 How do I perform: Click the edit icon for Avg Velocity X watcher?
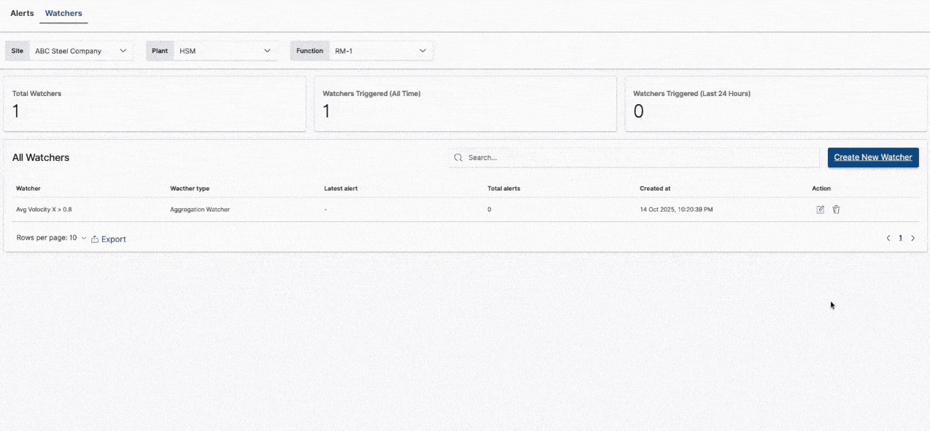click(820, 209)
